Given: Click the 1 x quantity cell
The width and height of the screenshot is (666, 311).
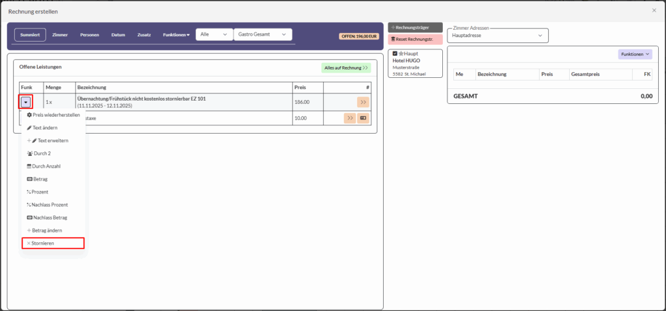Looking at the screenshot, I should pos(59,102).
